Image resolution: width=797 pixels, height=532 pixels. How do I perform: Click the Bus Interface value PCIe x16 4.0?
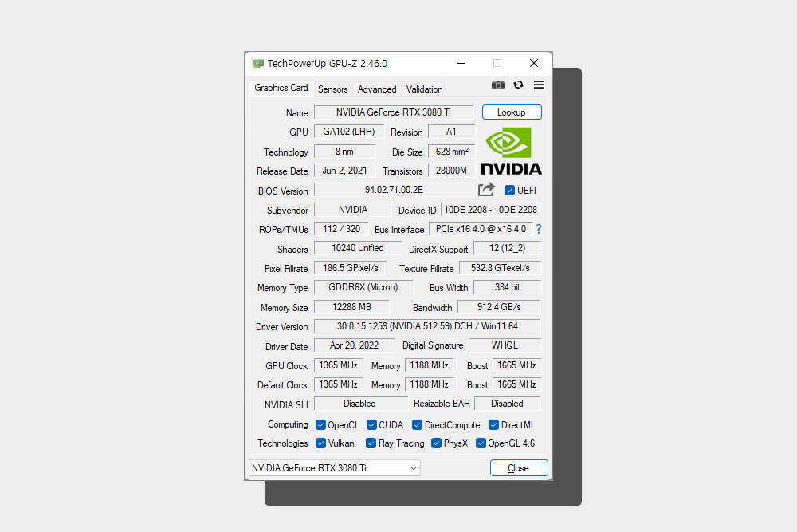point(481,229)
